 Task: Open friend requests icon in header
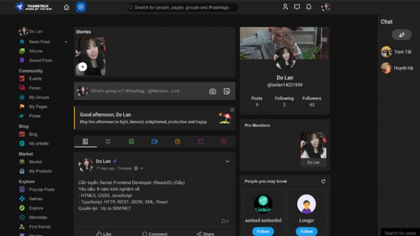pos(285,7)
